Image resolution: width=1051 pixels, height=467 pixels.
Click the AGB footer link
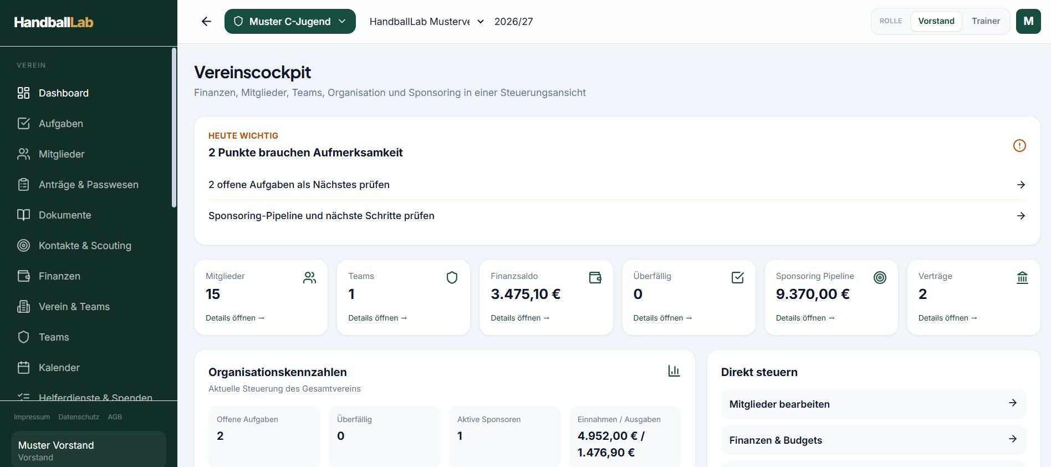pos(115,417)
